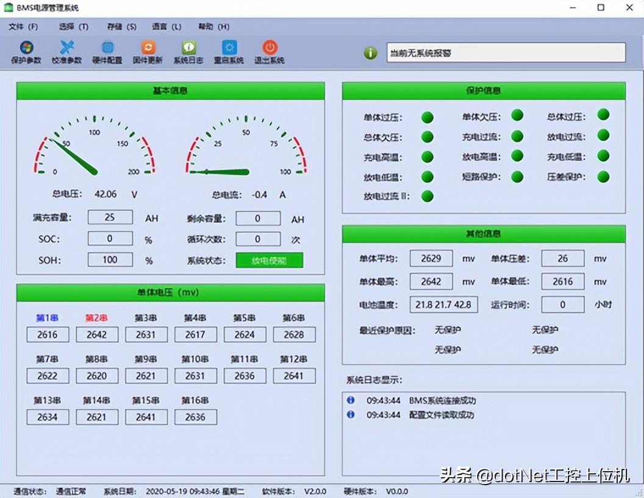Open the 帮助 (H) menu
This screenshot has height=498, width=644.
pyautogui.click(x=213, y=27)
